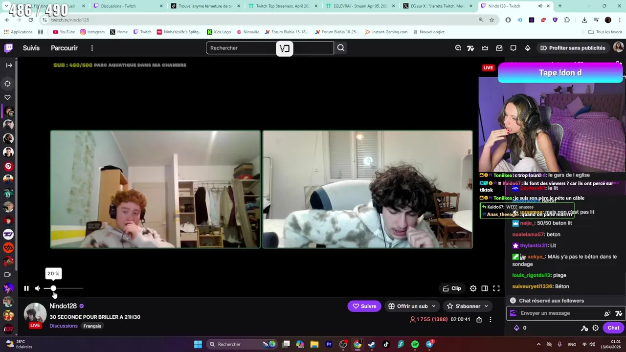
Task: Open the channel points diamond balance
Action: (520, 328)
